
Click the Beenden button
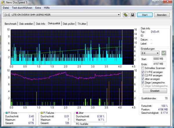point(162,15)
